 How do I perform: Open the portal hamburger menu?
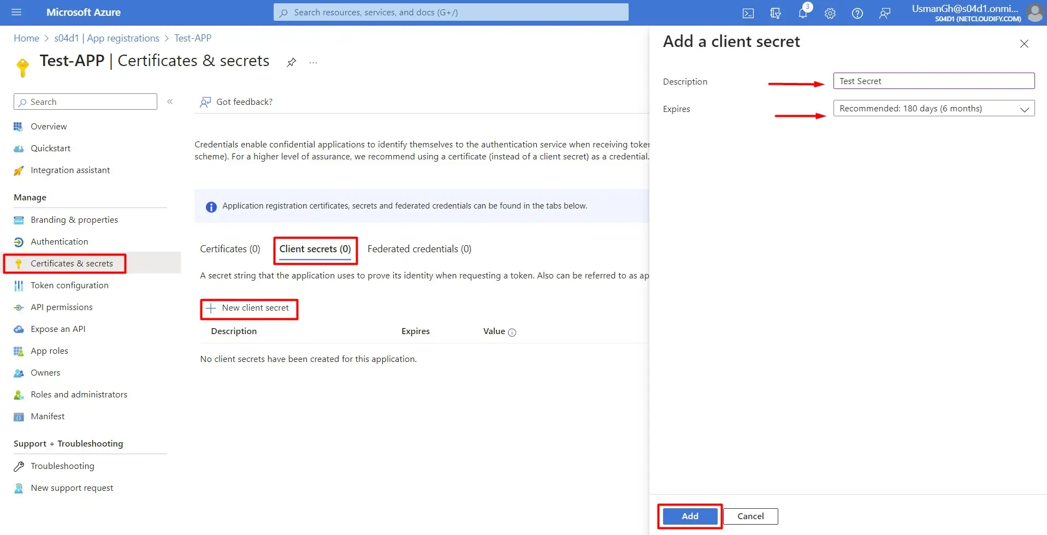16,13
